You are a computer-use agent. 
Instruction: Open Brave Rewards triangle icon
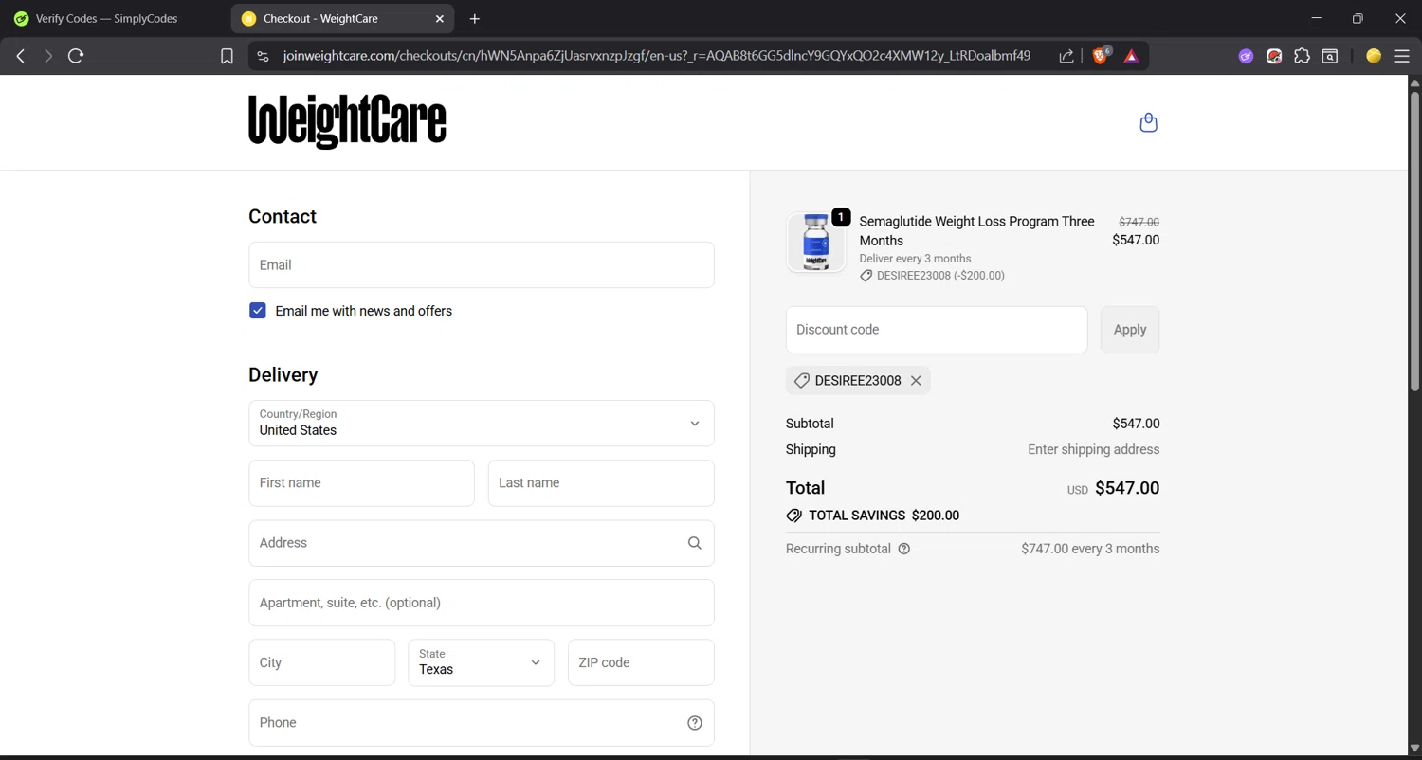point(1131,56)
